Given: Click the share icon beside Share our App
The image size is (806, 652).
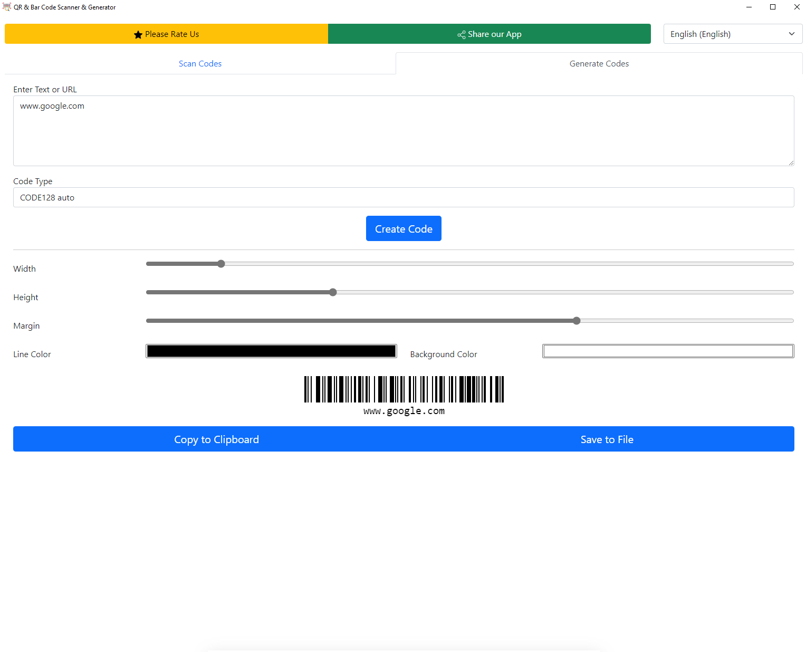Looking at the screenshot, I should pos(462,34).
